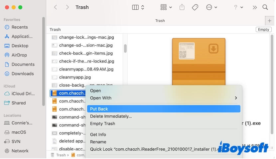The height and width of the screenshot is (159, 276).
Task: Click the Share toolbar icon
Action: (182, 7)
